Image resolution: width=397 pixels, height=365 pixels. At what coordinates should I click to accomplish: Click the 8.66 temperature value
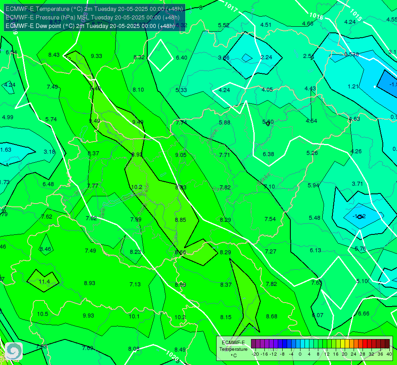pyautogui.click(x=180, y=252)
